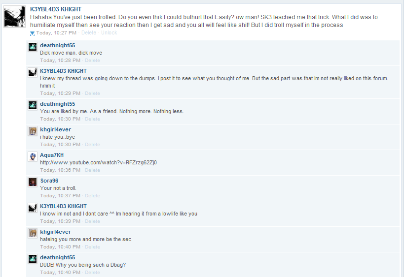
Task: Click deathnight55's avatar on "DUDE!" comment
Action: click(33, 259)
